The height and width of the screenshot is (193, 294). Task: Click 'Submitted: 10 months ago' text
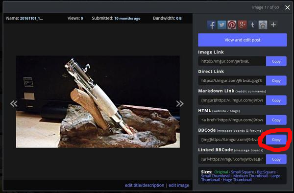[116, 18]
